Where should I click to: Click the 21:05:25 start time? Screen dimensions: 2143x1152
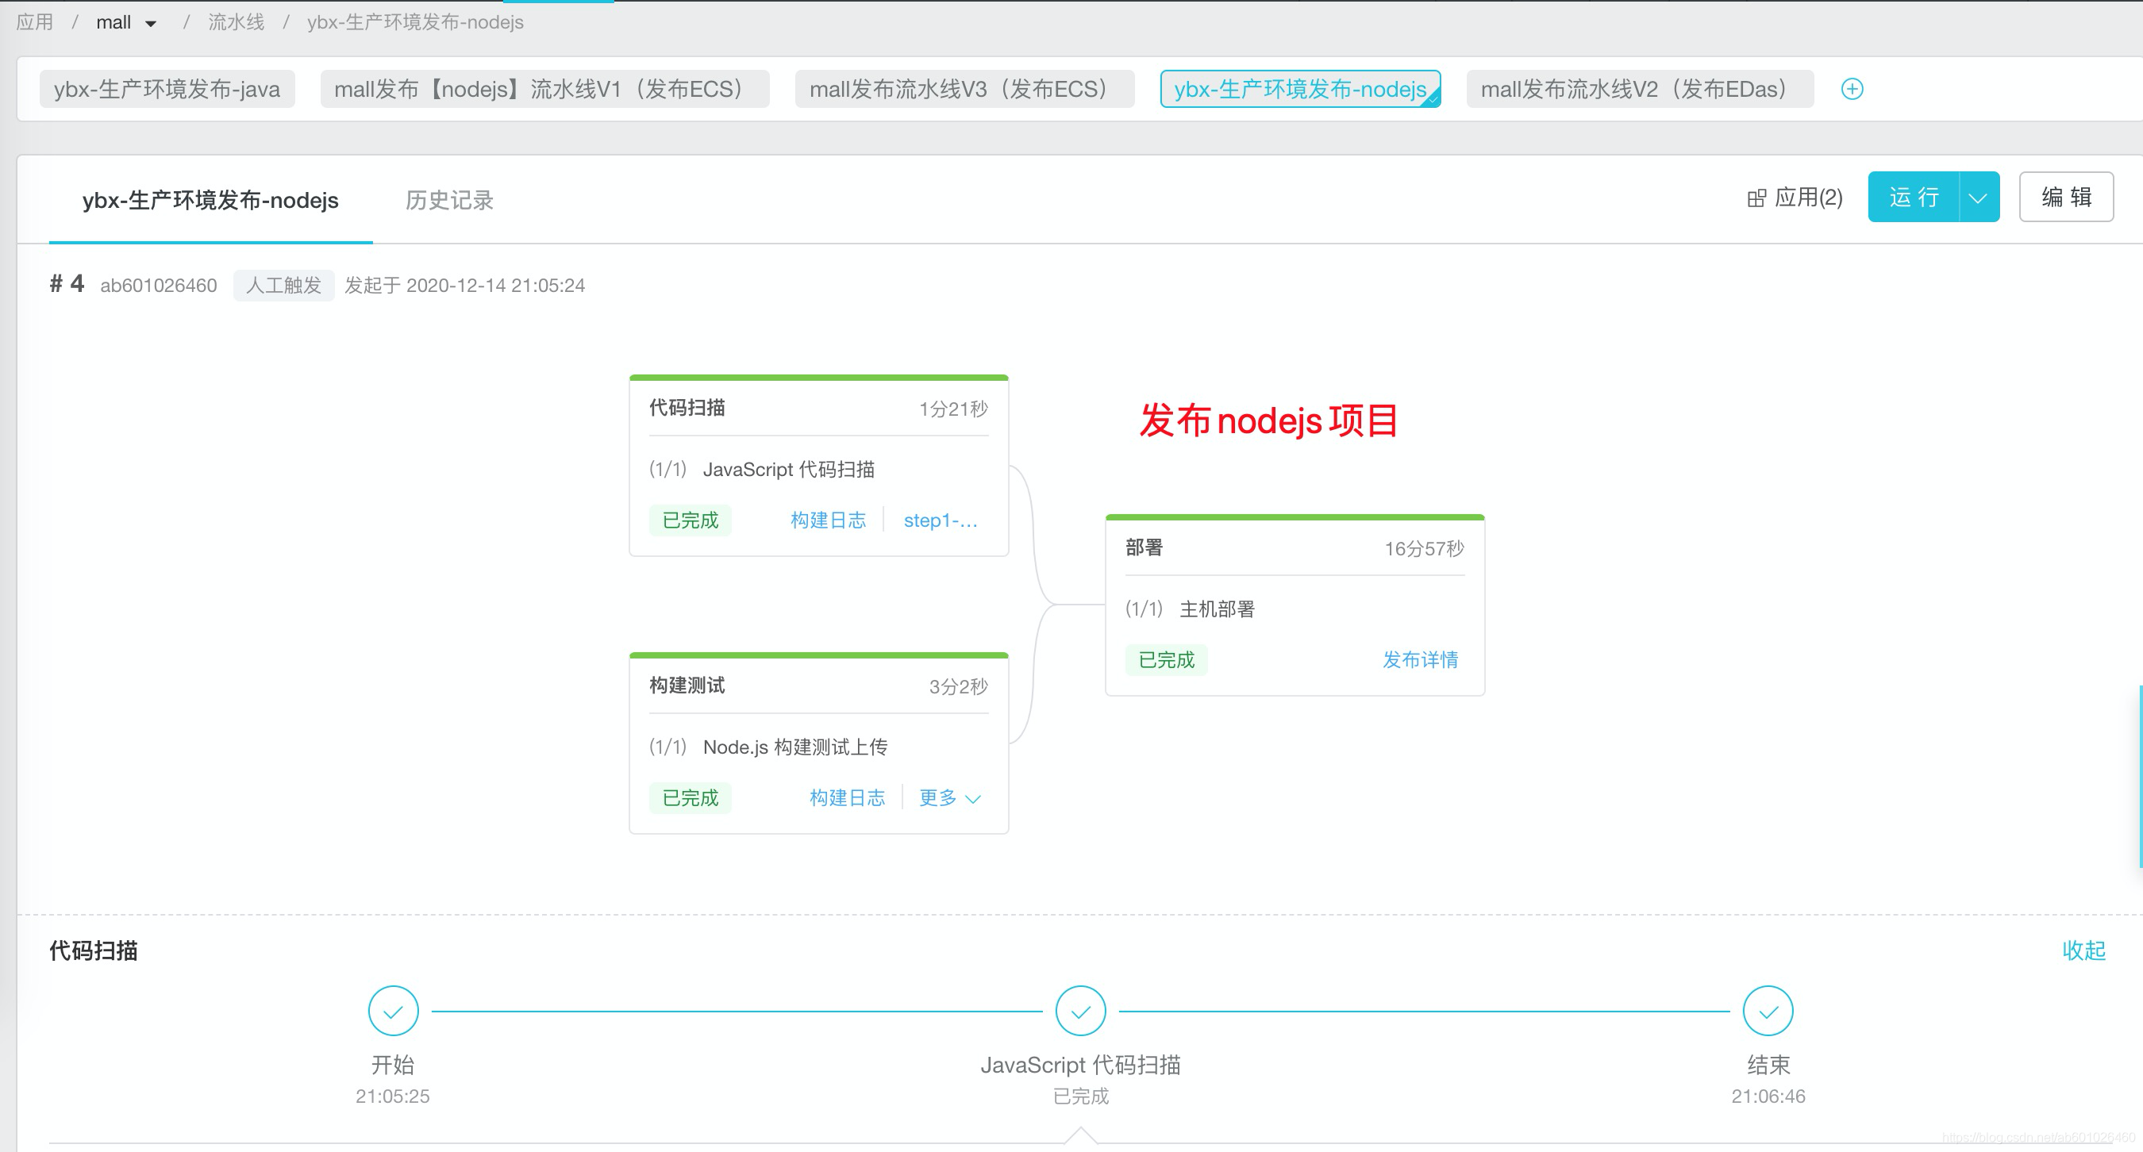point(393,1096)
